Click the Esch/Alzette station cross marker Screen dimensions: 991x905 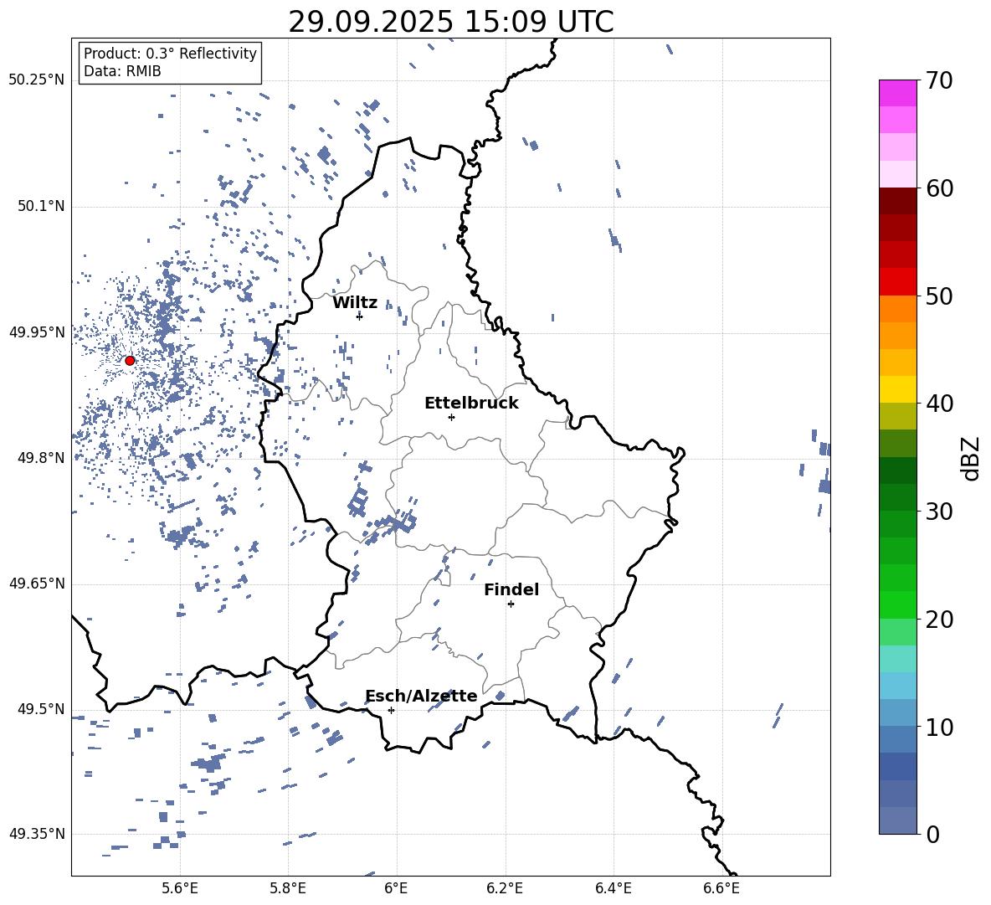(x=391, y=710)
